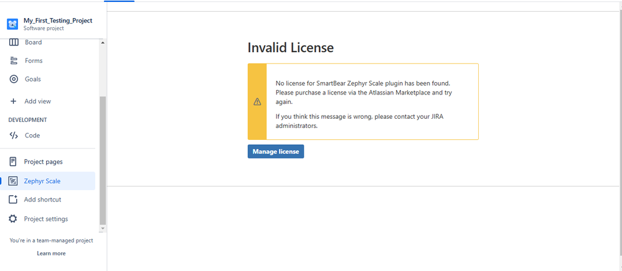
Task: Open Project settings
Action: (x=47, y=219)
